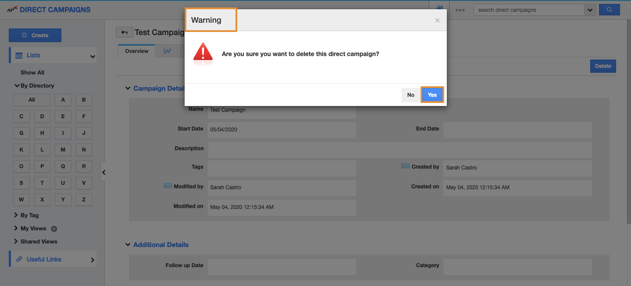
Task: Confirm deletion by clicking Yes
Action: click(432, 95)
